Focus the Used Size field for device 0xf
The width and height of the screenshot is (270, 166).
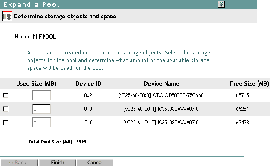(x=41, y=123)
